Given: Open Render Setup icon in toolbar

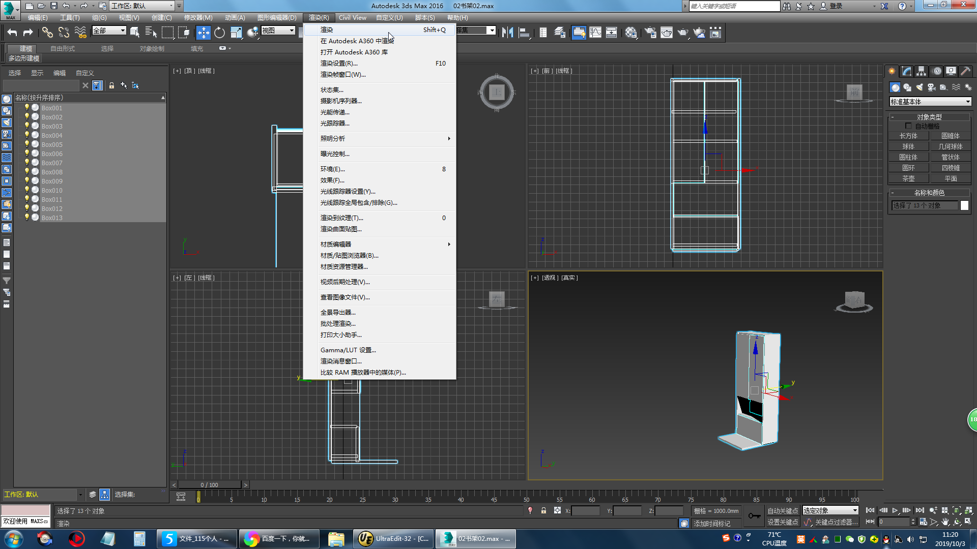Looking at the screenshot, I should 650,33.
